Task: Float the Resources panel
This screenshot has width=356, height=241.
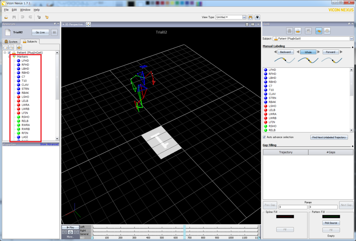Action: [55, 24]
